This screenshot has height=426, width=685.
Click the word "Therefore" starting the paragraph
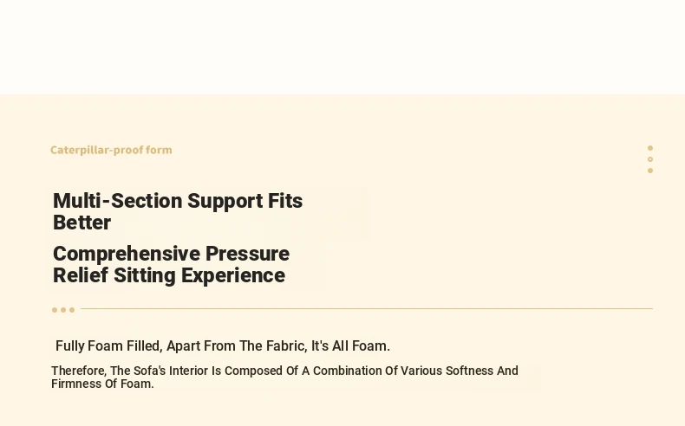pos(78,371)
